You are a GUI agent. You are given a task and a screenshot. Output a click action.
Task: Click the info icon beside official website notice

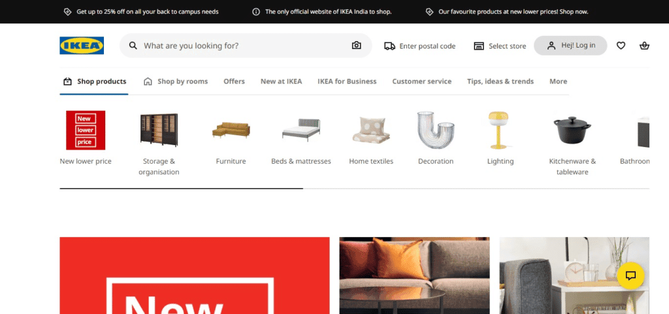[x=256, y=12]
